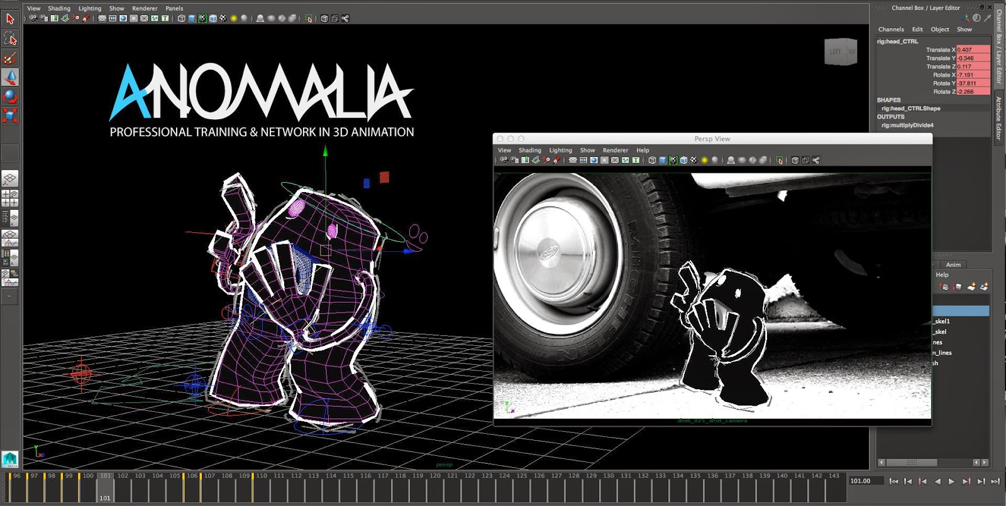This screenshot has height=506, width=1006.
Task: Click the Maya logo icon at bottom-left
Action: click(10, 460)
